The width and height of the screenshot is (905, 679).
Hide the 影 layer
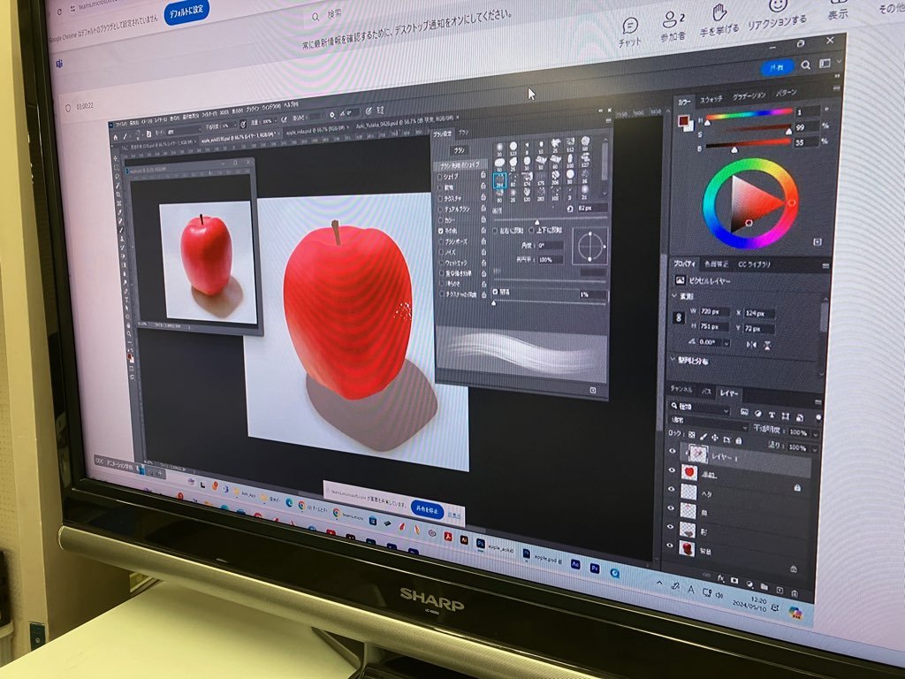pos(670,527)
